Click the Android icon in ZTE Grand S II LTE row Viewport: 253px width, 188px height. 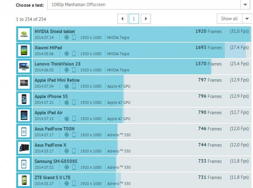coord(66,184)
